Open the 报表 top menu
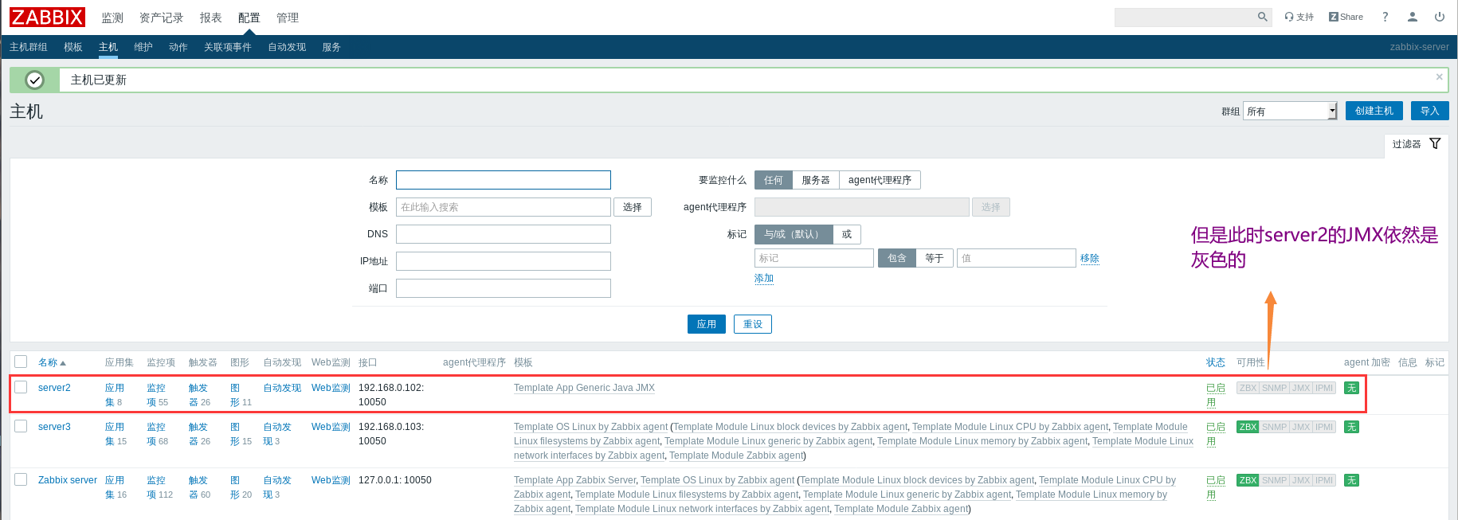The image size is (1458, 520). point(210,18)
